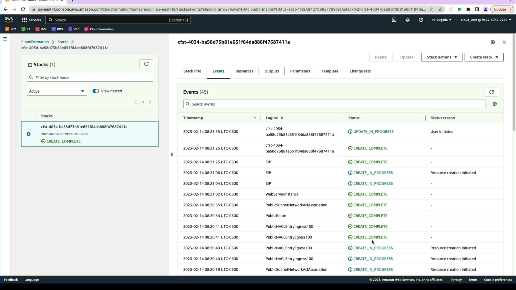Expand the Stack actions dropdown

click(442, 57)
